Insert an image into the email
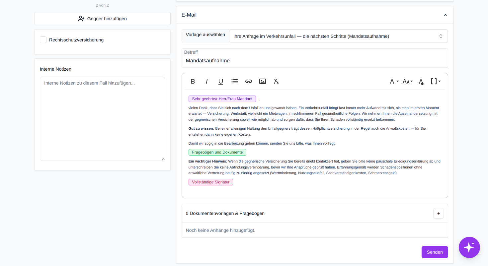488x266 pixels. [263, 81]
